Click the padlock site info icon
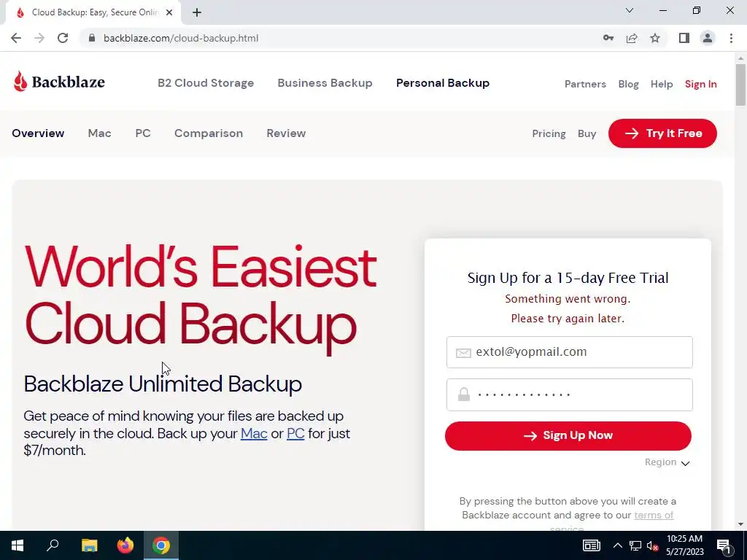747x560 pixels. 92,38
